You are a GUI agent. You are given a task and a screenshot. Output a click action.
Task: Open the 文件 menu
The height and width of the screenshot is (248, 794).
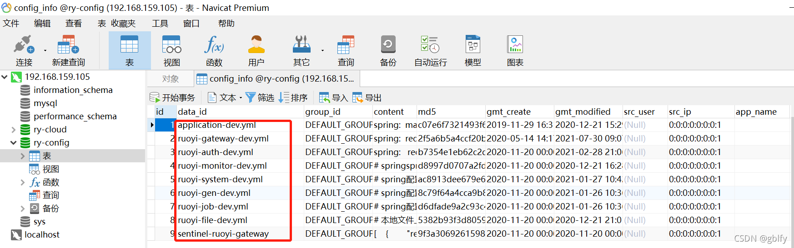tap(11, 24)
